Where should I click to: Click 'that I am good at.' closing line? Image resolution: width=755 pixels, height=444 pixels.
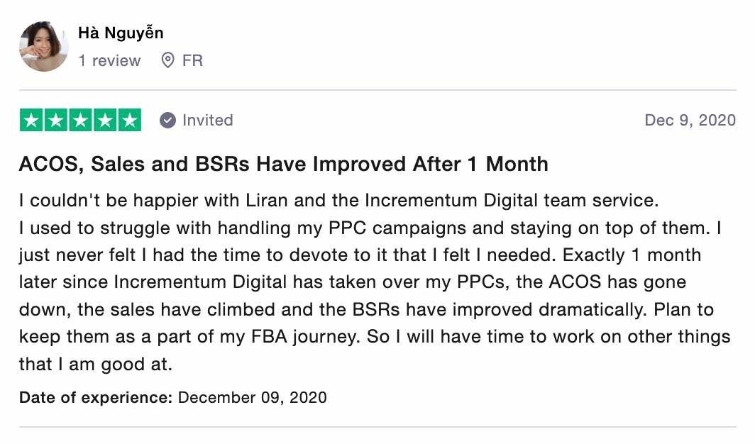(95, 364)
